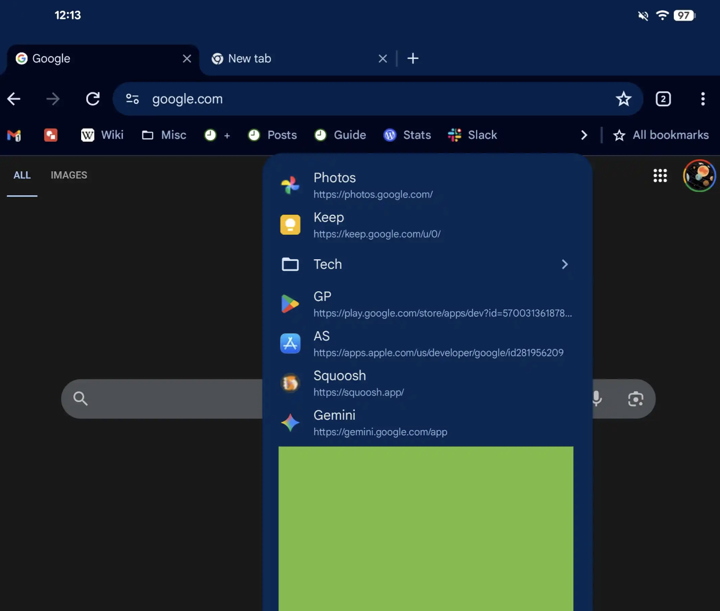This screenshot has width=720, height=611.
Task: Open the Stats WordPress bookmark
Action: click(x=407, y=135)
